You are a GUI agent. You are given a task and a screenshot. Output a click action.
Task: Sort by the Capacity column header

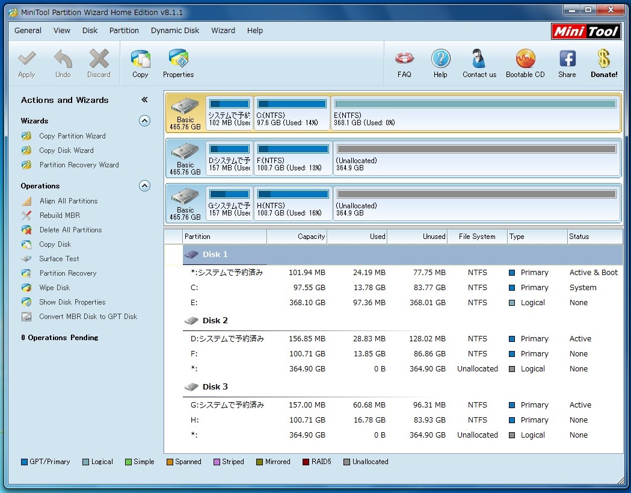point(297,237)
